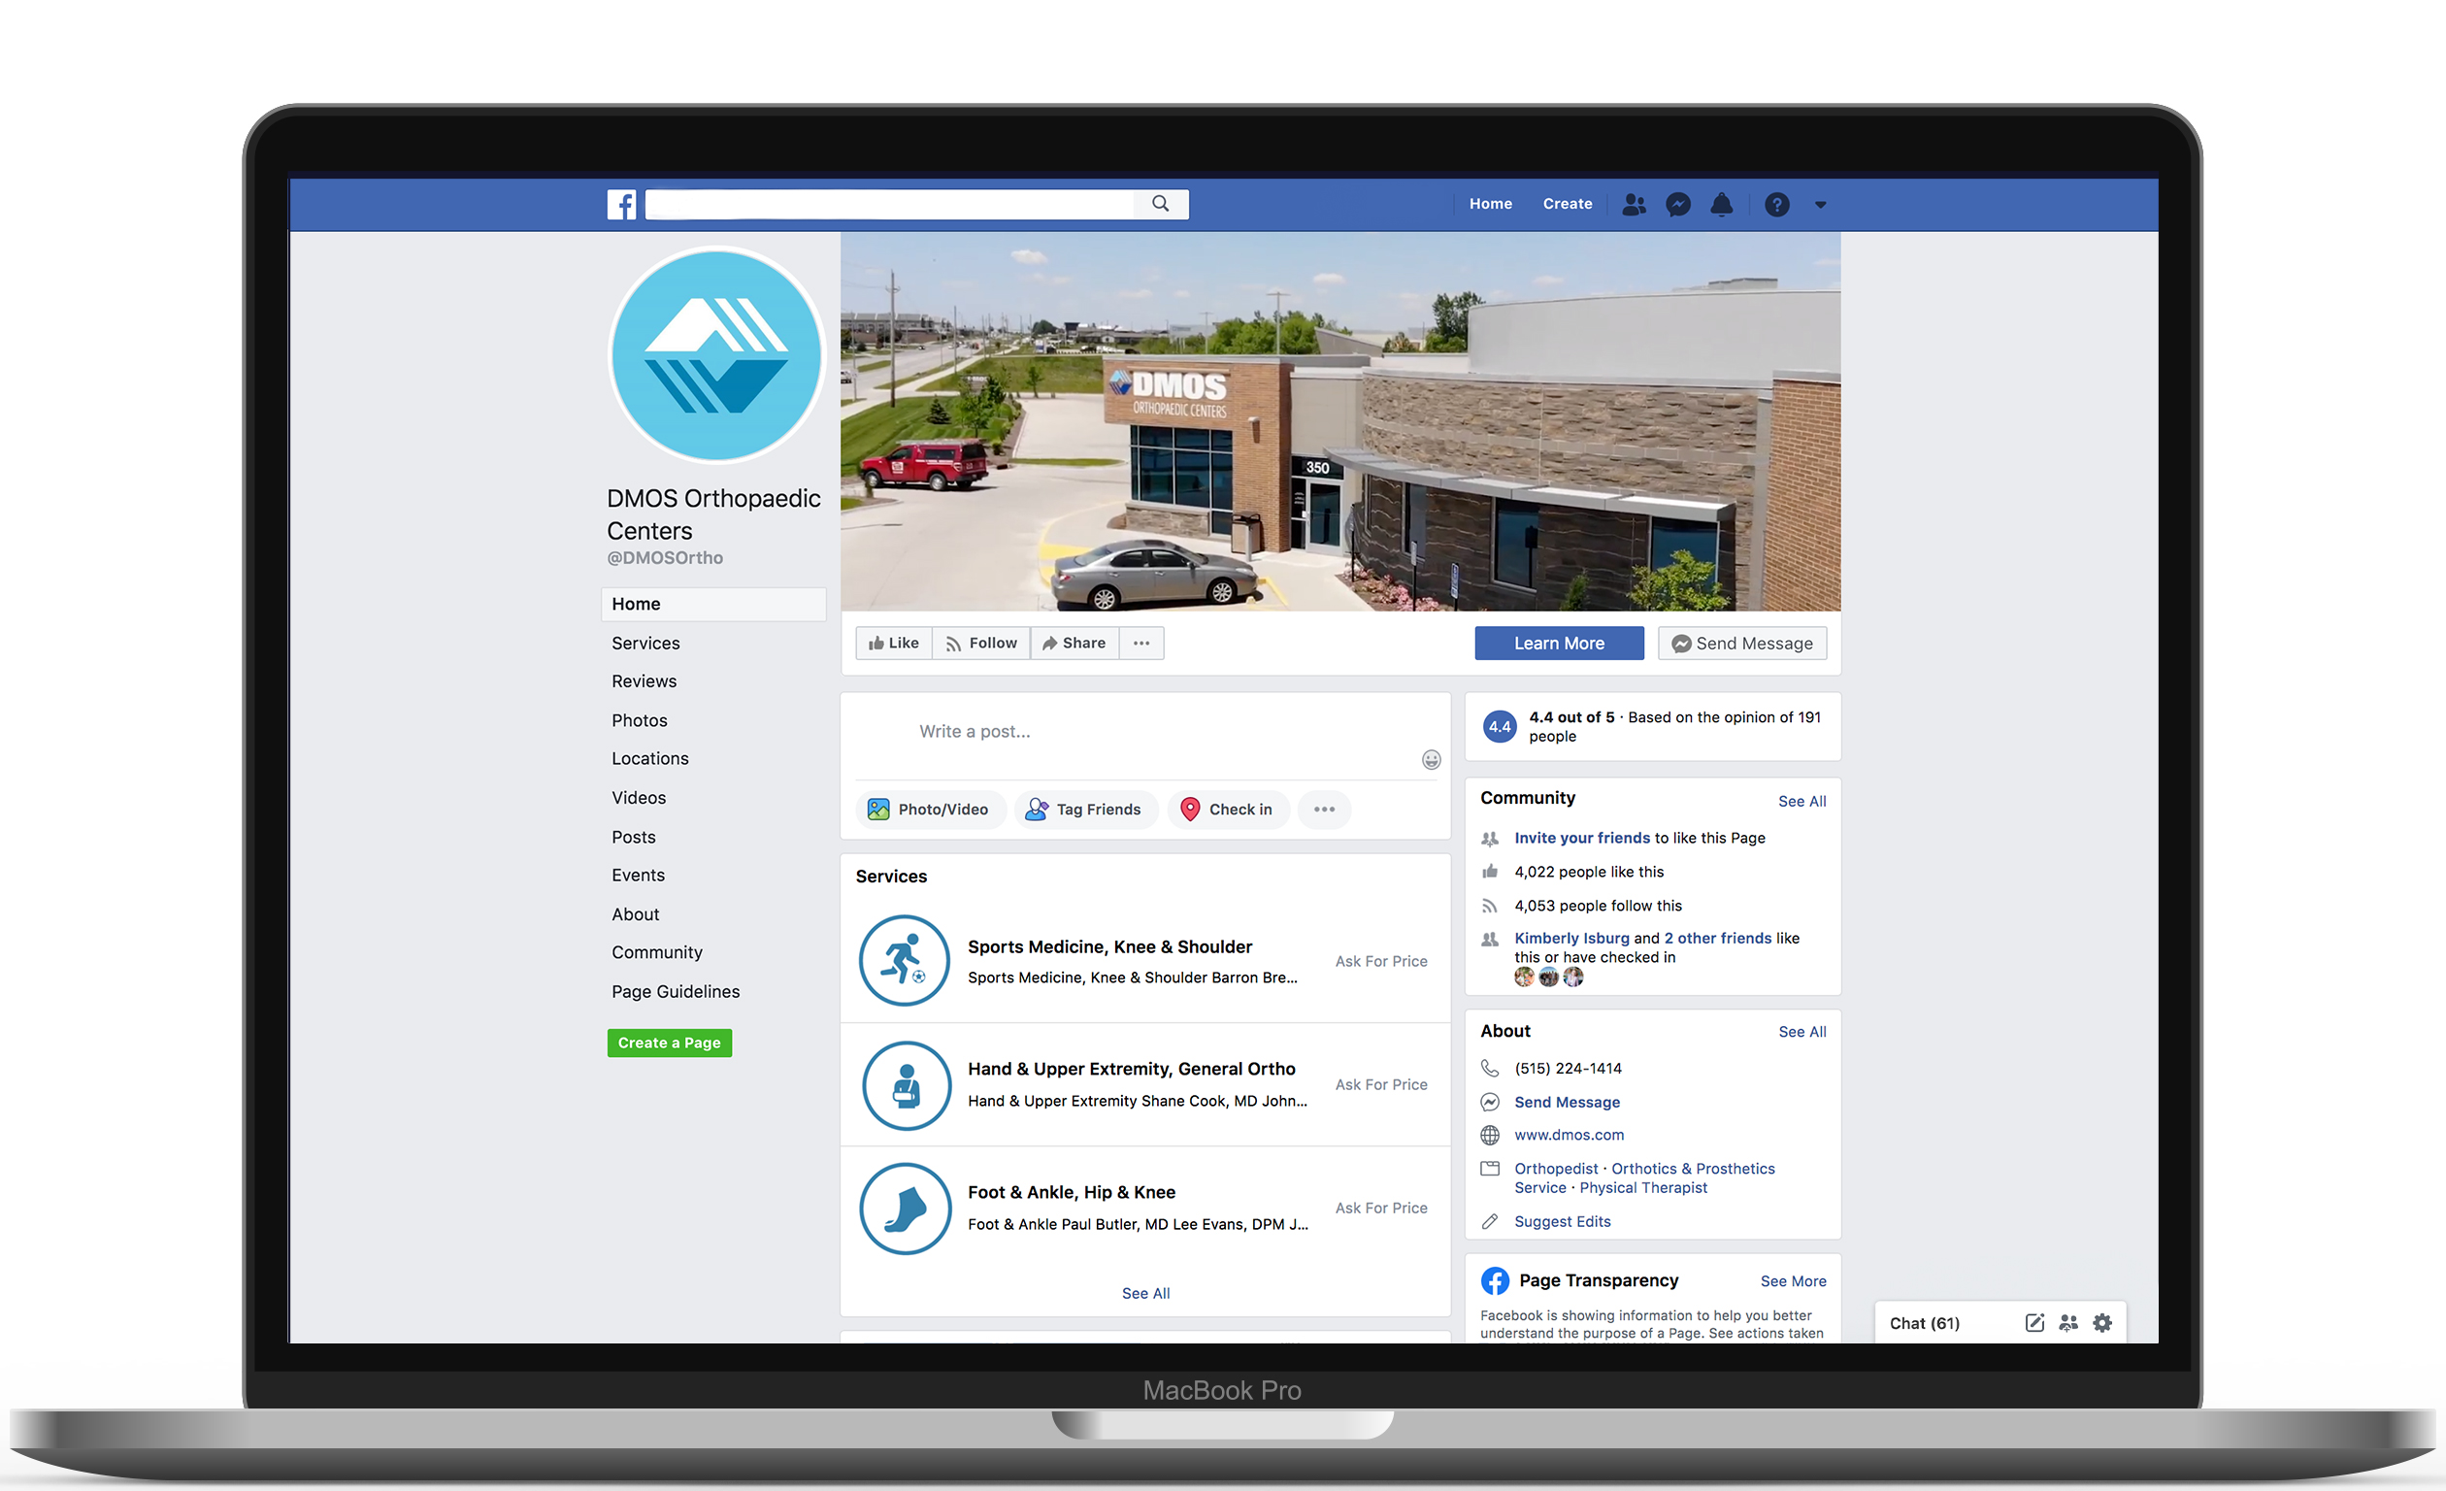
Task: Select the Reviews tab in sidebar
Action: (x=643, y=681)
